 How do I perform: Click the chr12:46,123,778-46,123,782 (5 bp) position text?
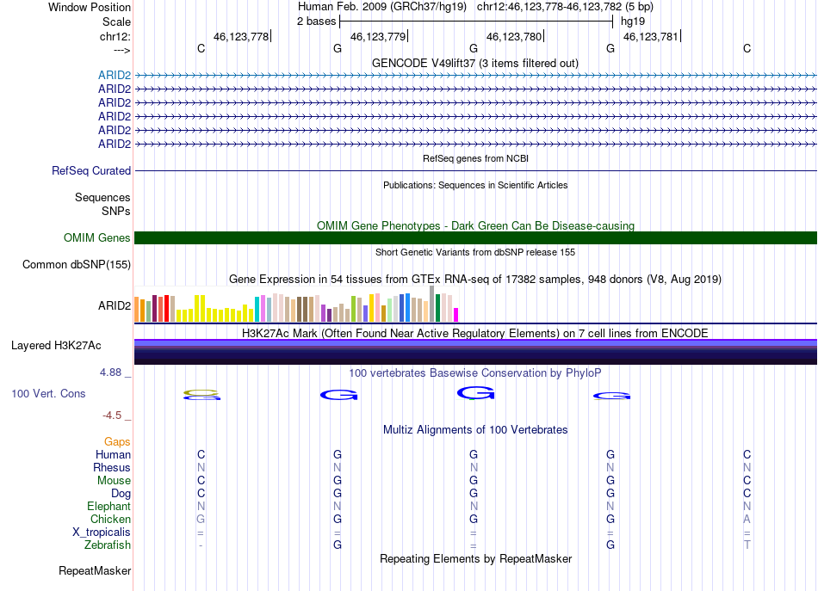565,7
